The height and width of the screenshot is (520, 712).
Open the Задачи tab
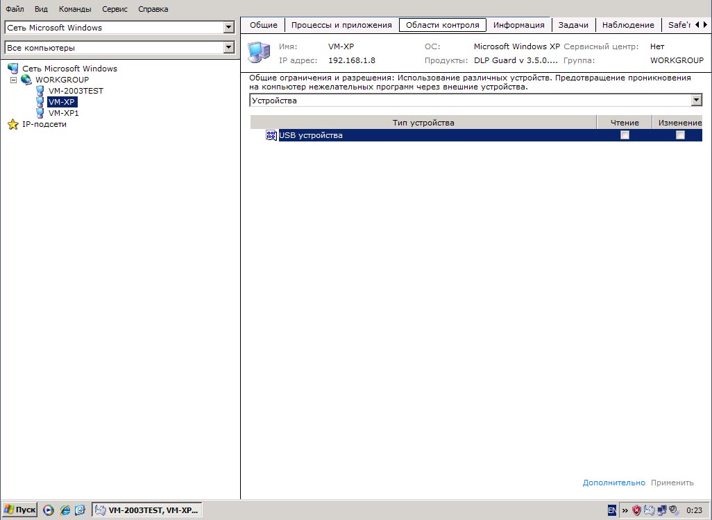[x=573, y=25]
